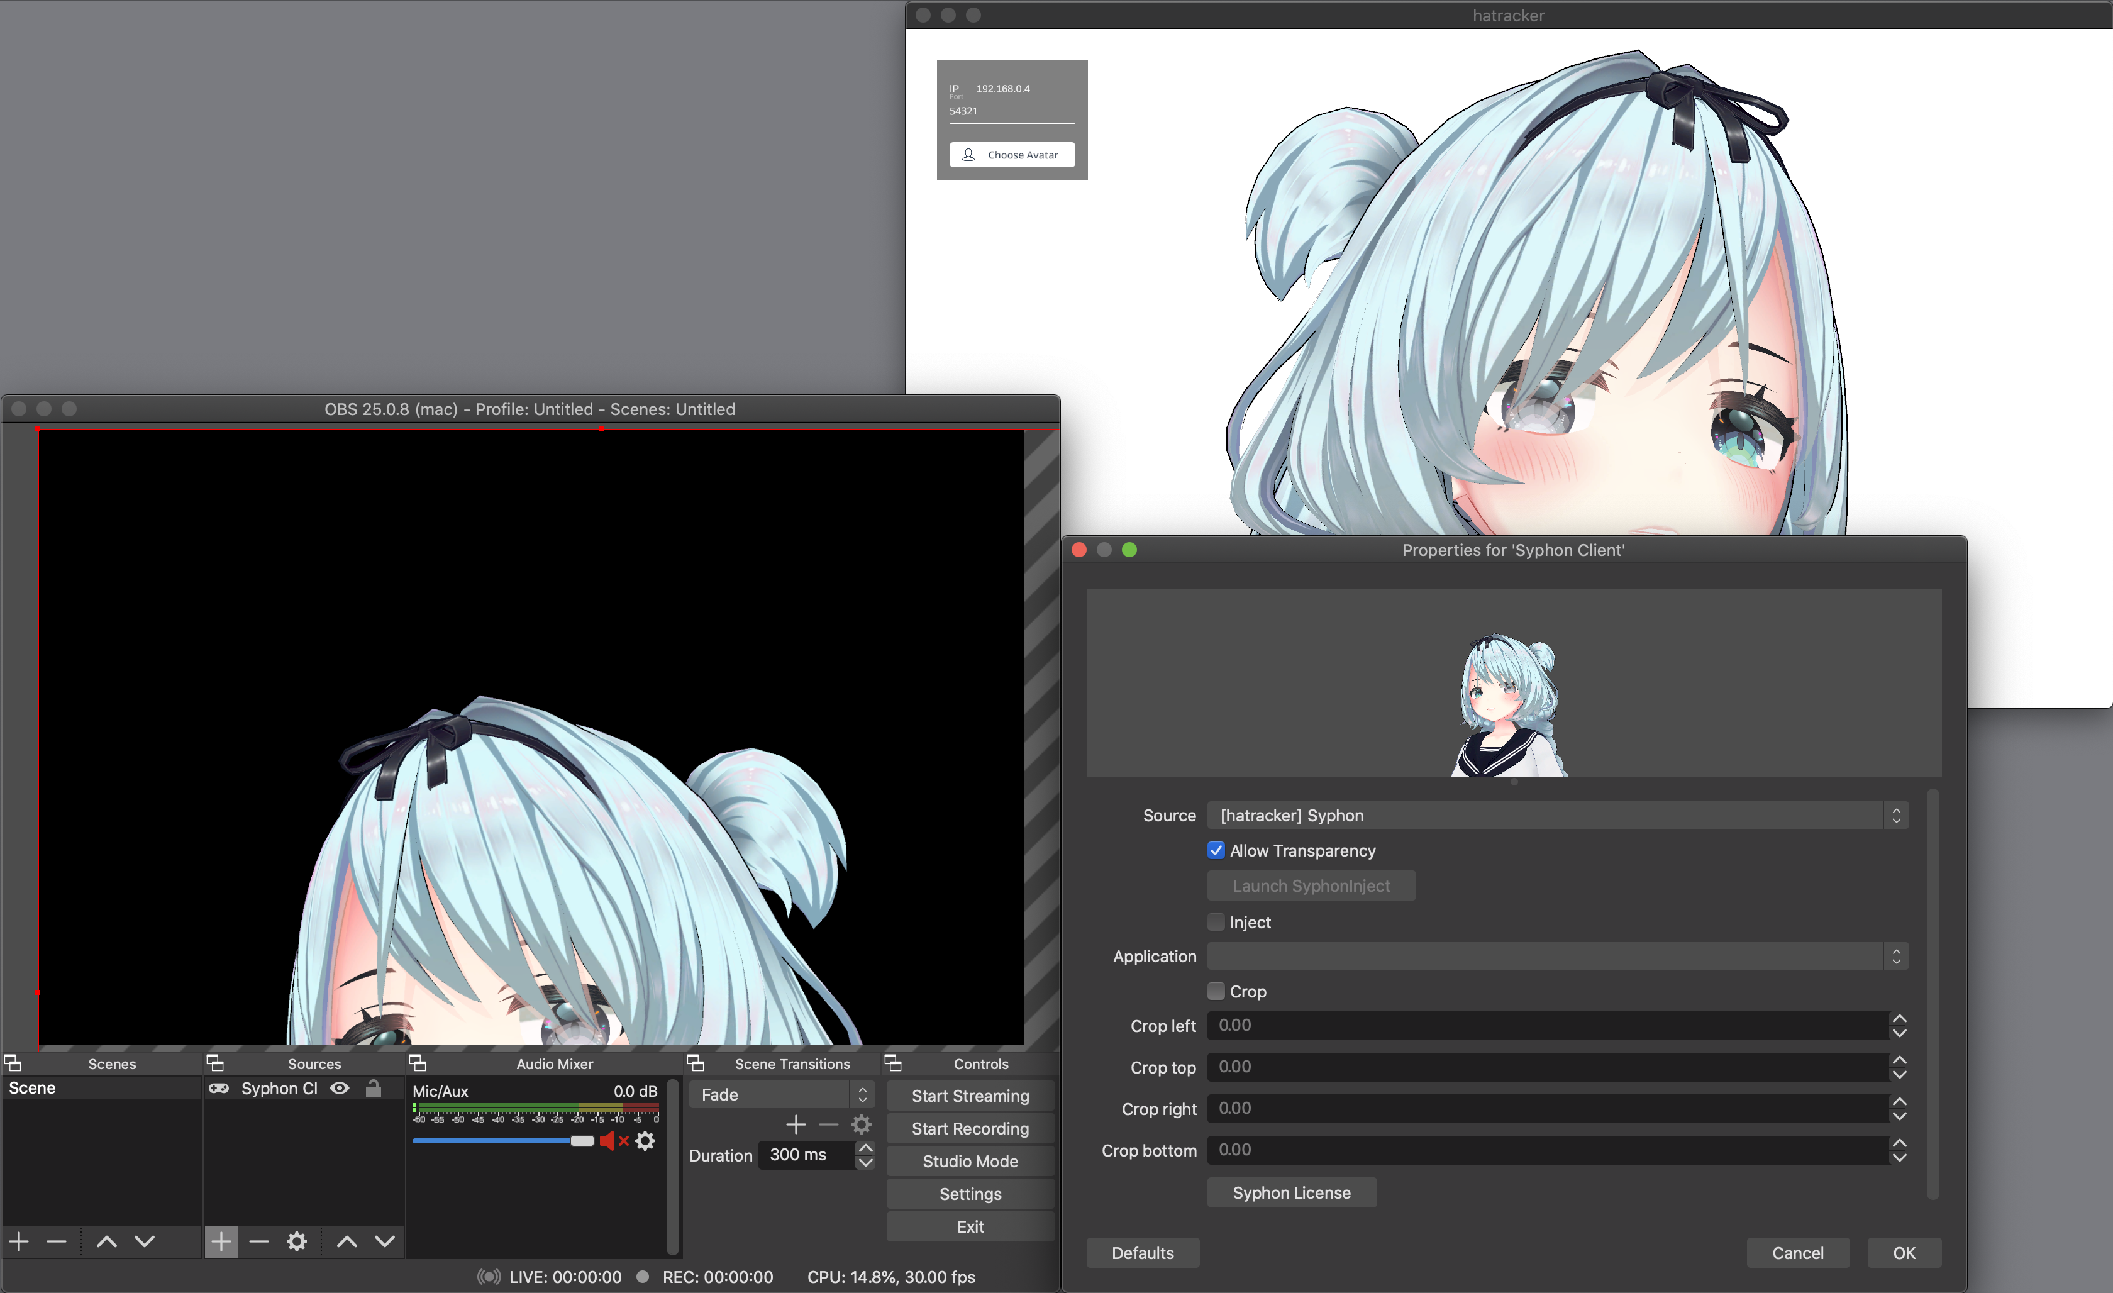Remove the selected source with the minus icon
Viewport: 2113px width, 1293px height.
[x=259, y=1241]
